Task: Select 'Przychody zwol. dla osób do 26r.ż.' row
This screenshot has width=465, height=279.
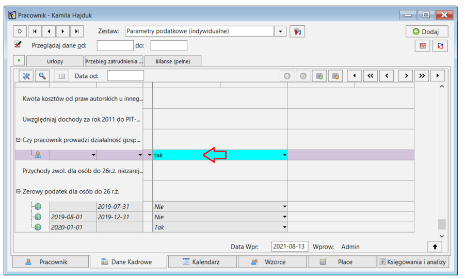Action: click(x=83, y=171)
